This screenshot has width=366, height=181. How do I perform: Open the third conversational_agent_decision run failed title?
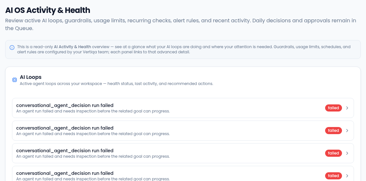65,151
